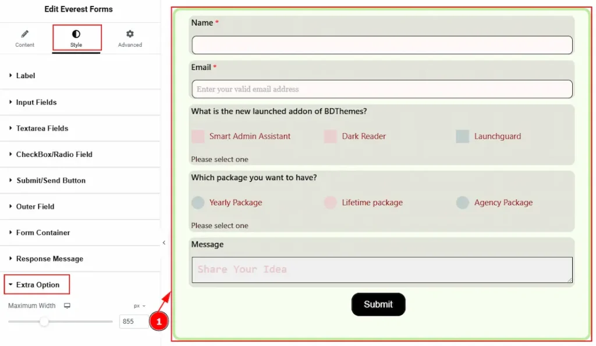Click the Message textarea
596x346 pixels.
[382, 270]
